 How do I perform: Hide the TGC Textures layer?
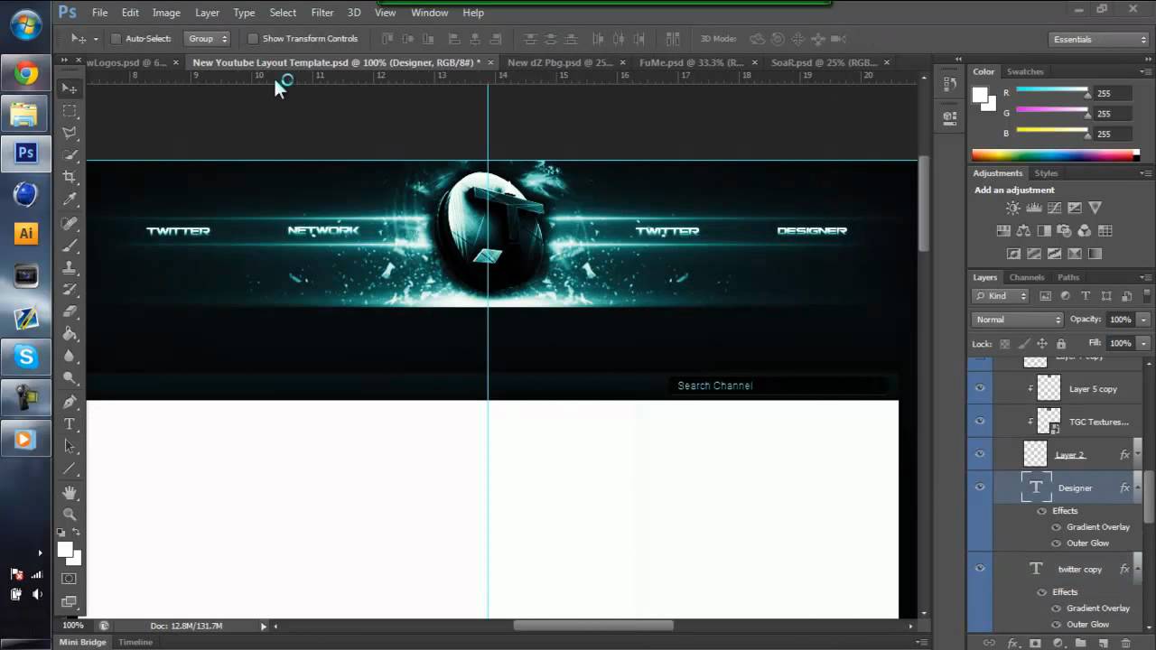coord(980,422)
